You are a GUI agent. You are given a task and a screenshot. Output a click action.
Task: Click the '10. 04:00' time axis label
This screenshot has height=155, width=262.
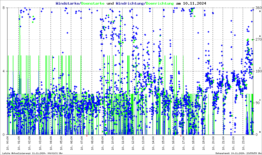51,143
